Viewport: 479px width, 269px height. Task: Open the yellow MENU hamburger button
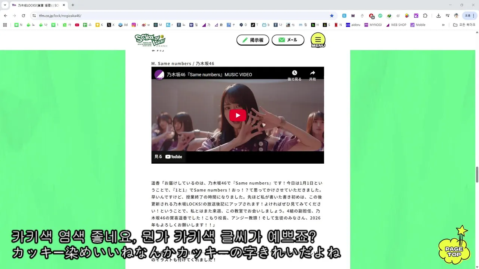point(318,40)
